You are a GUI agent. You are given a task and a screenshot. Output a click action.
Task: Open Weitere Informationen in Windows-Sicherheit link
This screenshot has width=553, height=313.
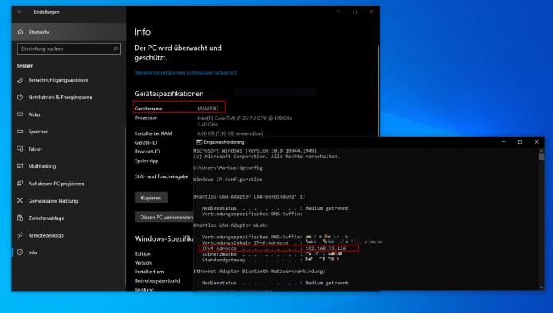point(185,72)
